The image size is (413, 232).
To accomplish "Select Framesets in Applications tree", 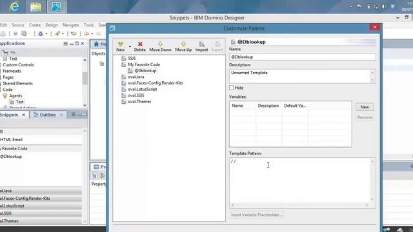I will pyautogui.click(x=12, y=71).
